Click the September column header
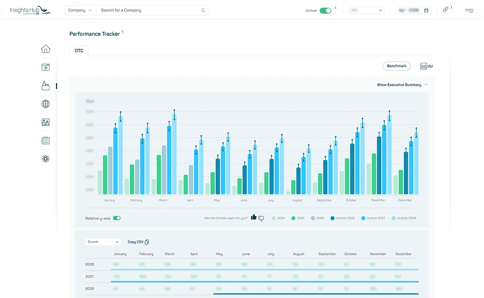The width and height of the screenshot is (484, 298). [327, 254]
